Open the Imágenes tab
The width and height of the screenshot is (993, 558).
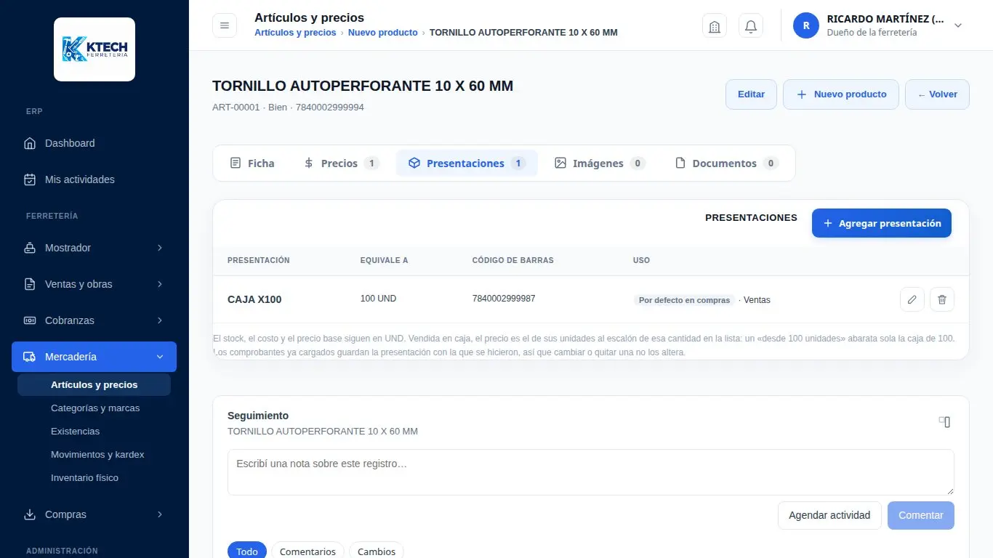[600, 163]
